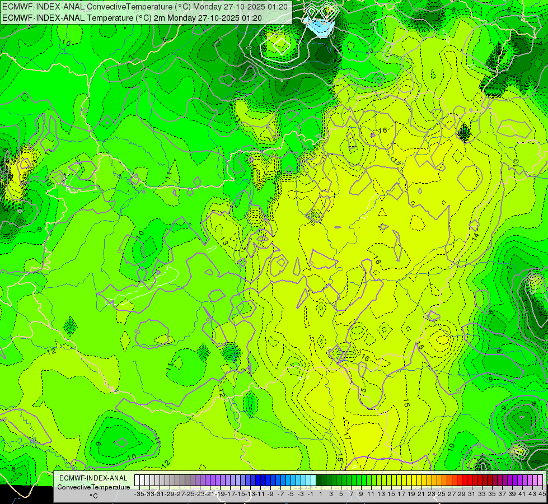Viewport: 548px width, 504px height.
Task: Click legend scale number -9
Action: (x=270, y=494)
